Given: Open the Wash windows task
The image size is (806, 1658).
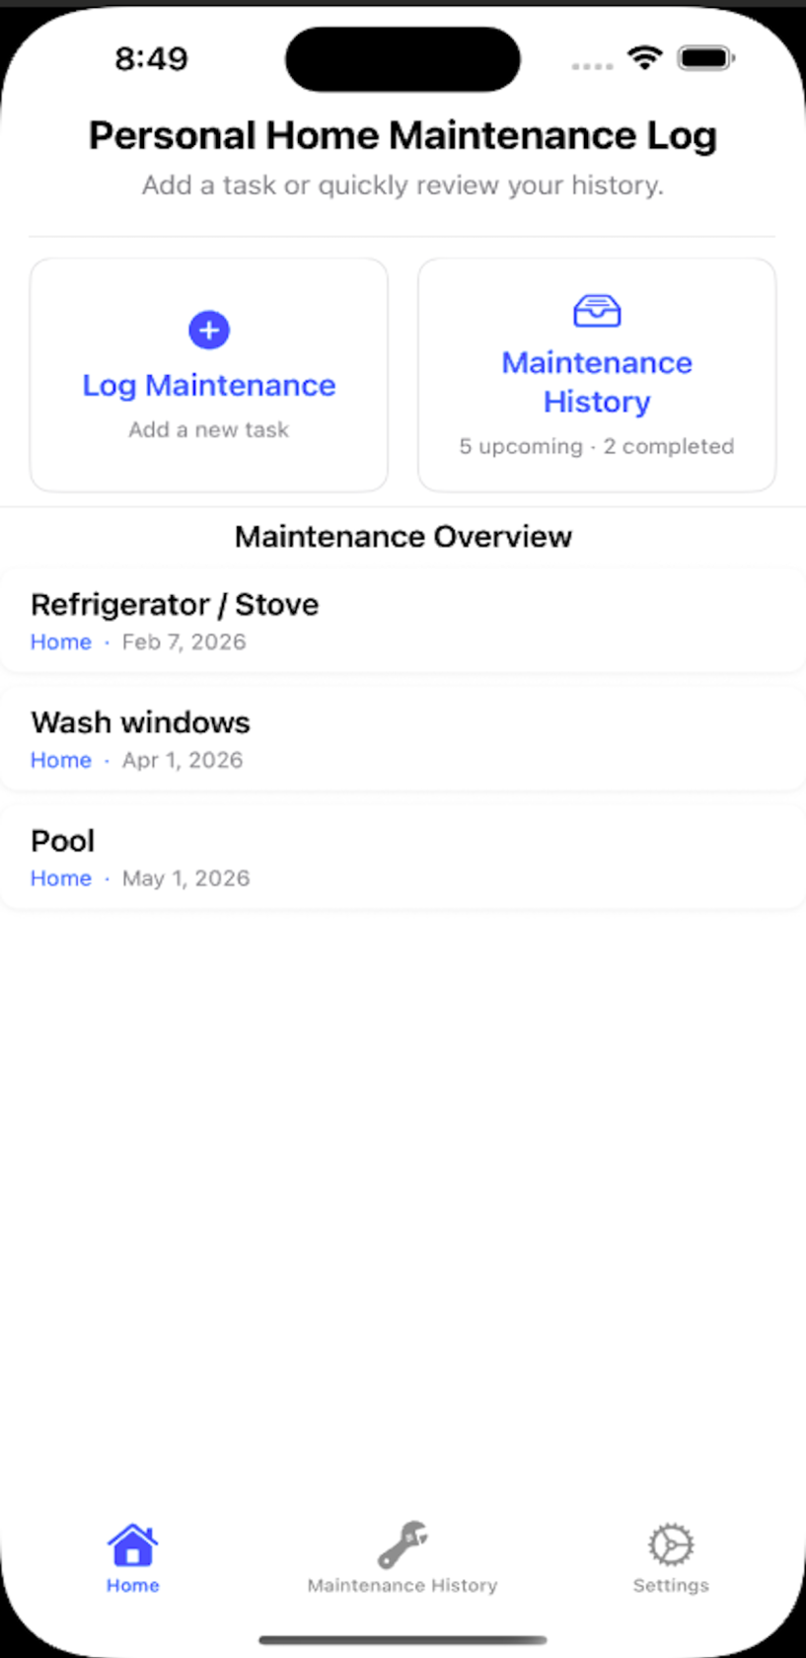Looking at the screenshot, I should click(x=140, y=722).
